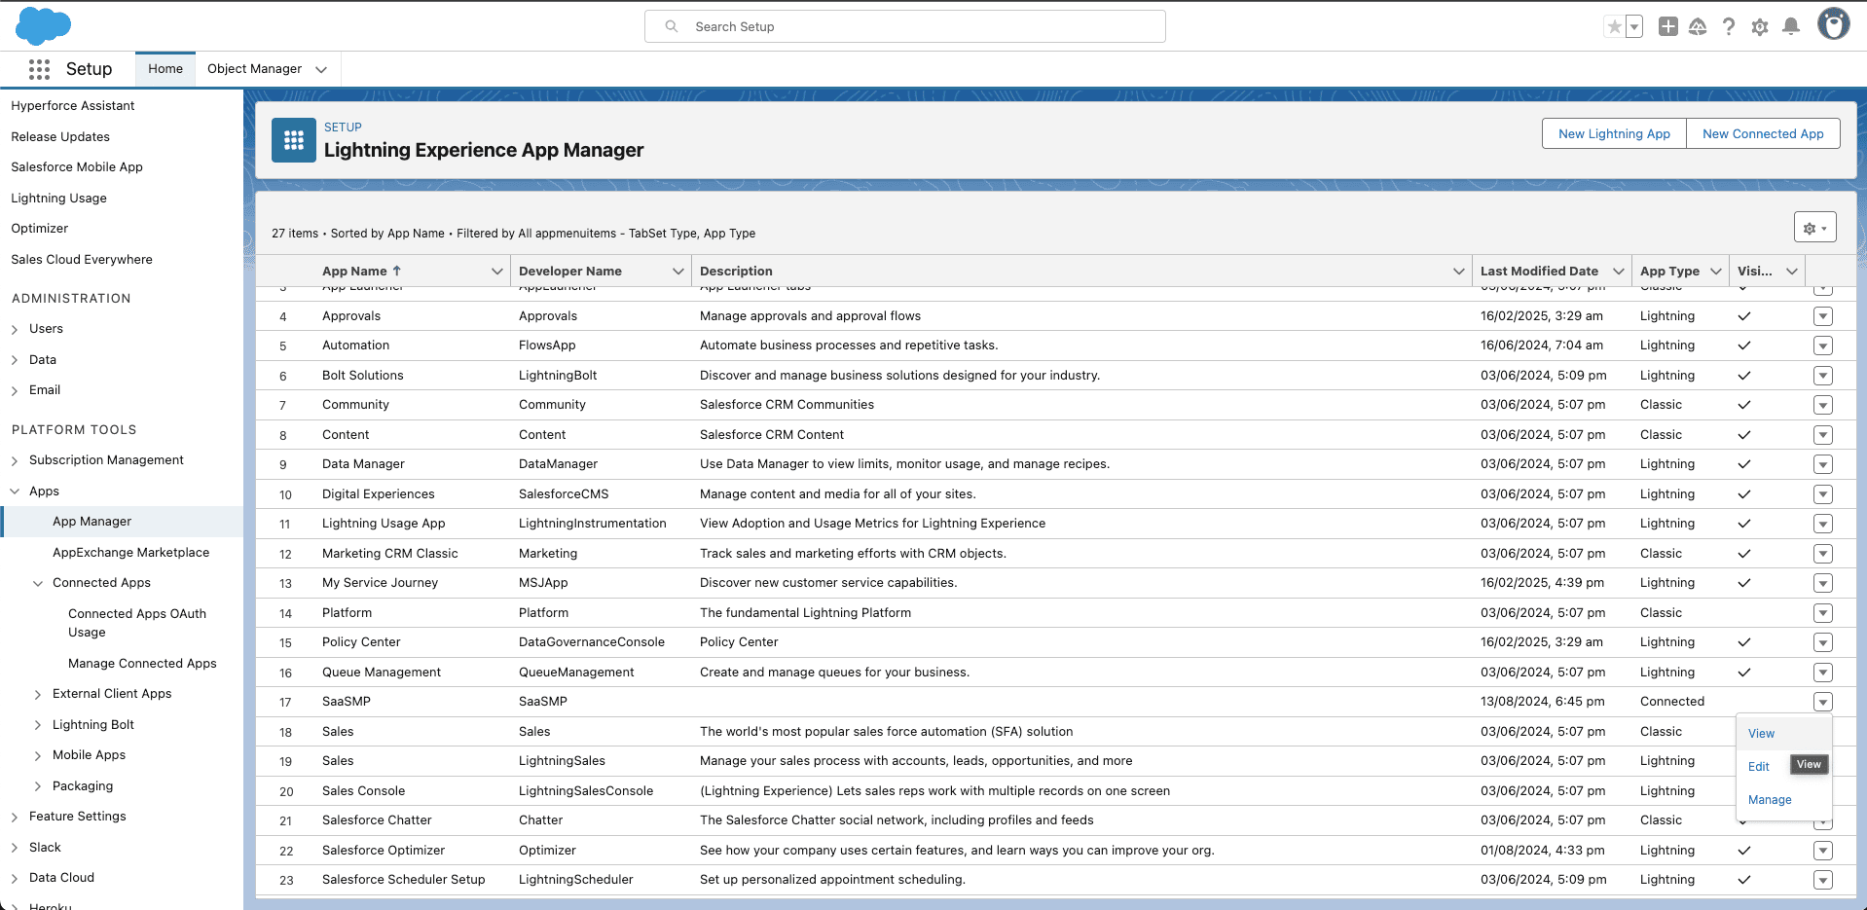Open the Favorites star icon
The height and width of the screenshot is (910, 1867).
click(1615, 27)
